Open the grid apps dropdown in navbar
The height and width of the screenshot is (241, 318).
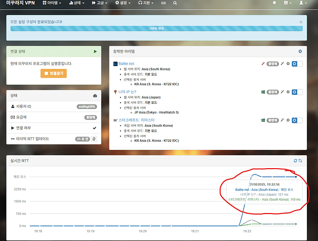point(288,3)
